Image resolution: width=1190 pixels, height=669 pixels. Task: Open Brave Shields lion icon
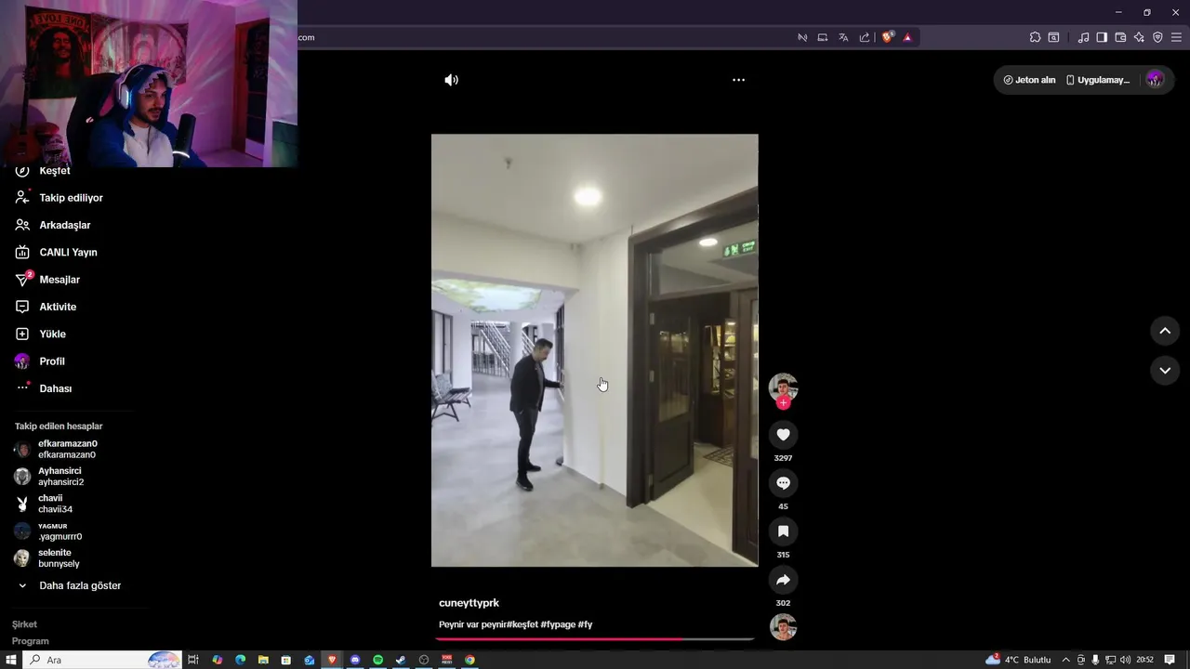tap(888, 37)
